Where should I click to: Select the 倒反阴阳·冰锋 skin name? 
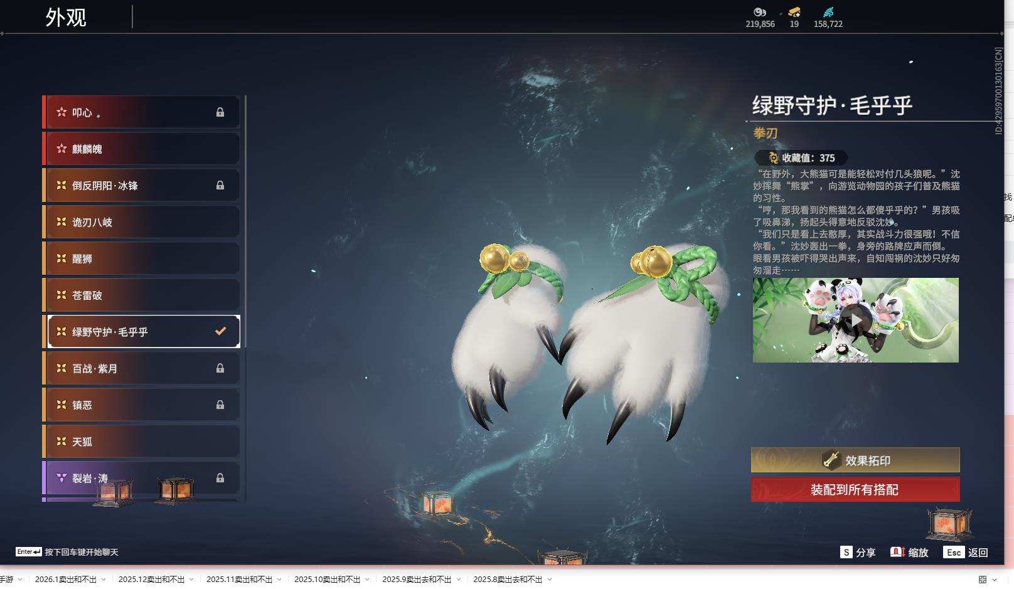(105, 185)
